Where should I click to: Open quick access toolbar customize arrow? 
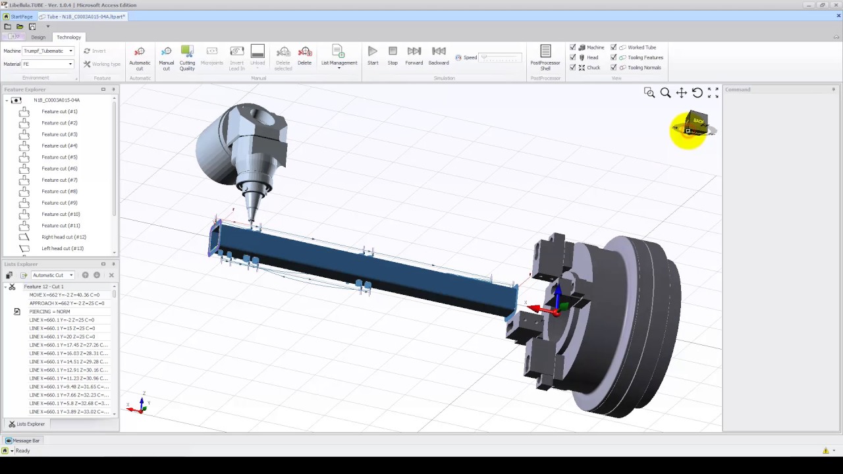[x=47, y=26]
